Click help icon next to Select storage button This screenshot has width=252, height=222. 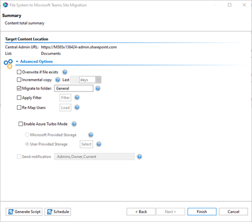pyautogui.click(x=99, y=144)
